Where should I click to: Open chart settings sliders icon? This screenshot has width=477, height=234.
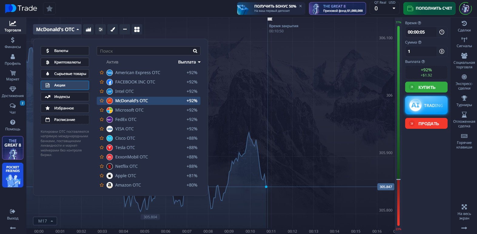coord(100,29)
